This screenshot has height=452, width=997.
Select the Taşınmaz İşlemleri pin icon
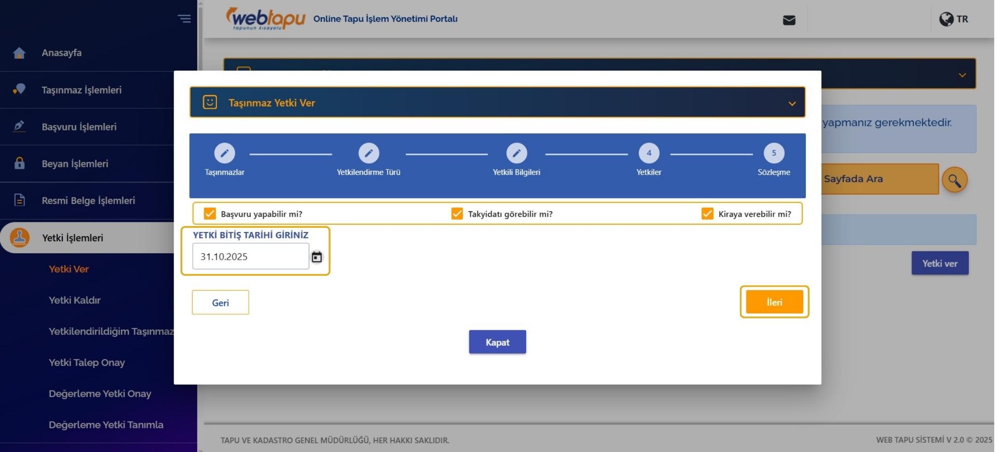point(19,89)
